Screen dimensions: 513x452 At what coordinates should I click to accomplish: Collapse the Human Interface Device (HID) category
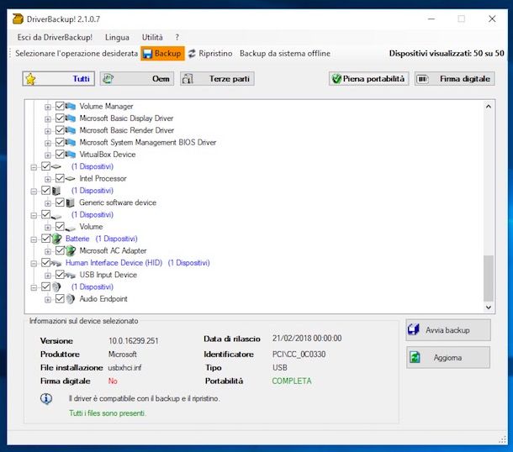tap(34, 264)
